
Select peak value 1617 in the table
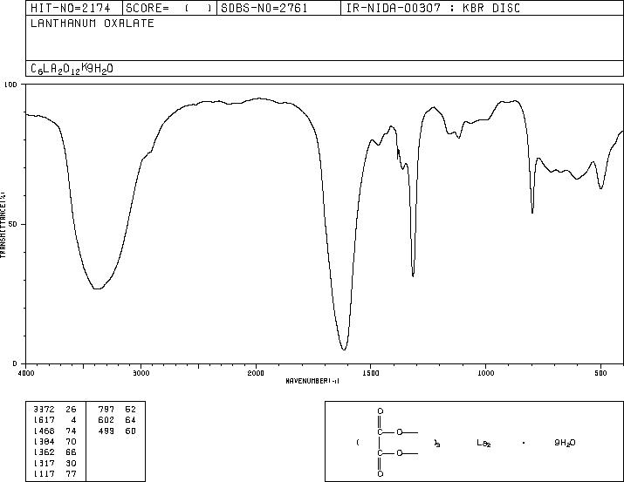[45, 420]
